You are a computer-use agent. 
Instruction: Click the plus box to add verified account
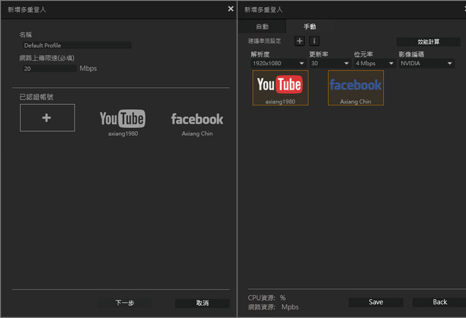[47, 118]
